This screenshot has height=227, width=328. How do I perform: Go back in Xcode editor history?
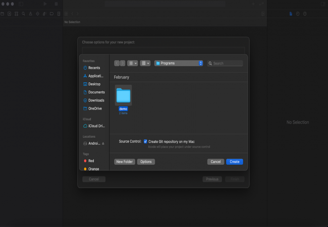click(x=72, y=14)
